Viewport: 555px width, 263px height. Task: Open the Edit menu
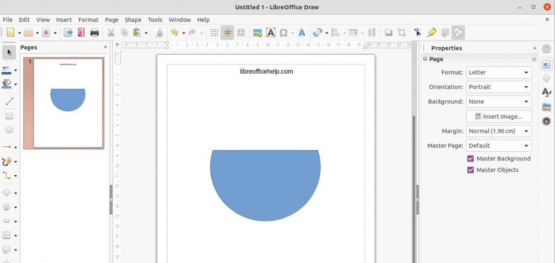click(24, 20)
